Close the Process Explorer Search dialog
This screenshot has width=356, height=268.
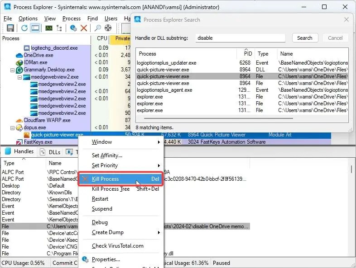click(x=346, y=20)
